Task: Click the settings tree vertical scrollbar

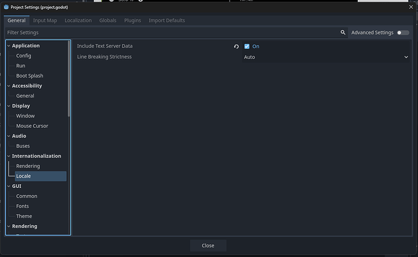Action: [x=69, y=79]
